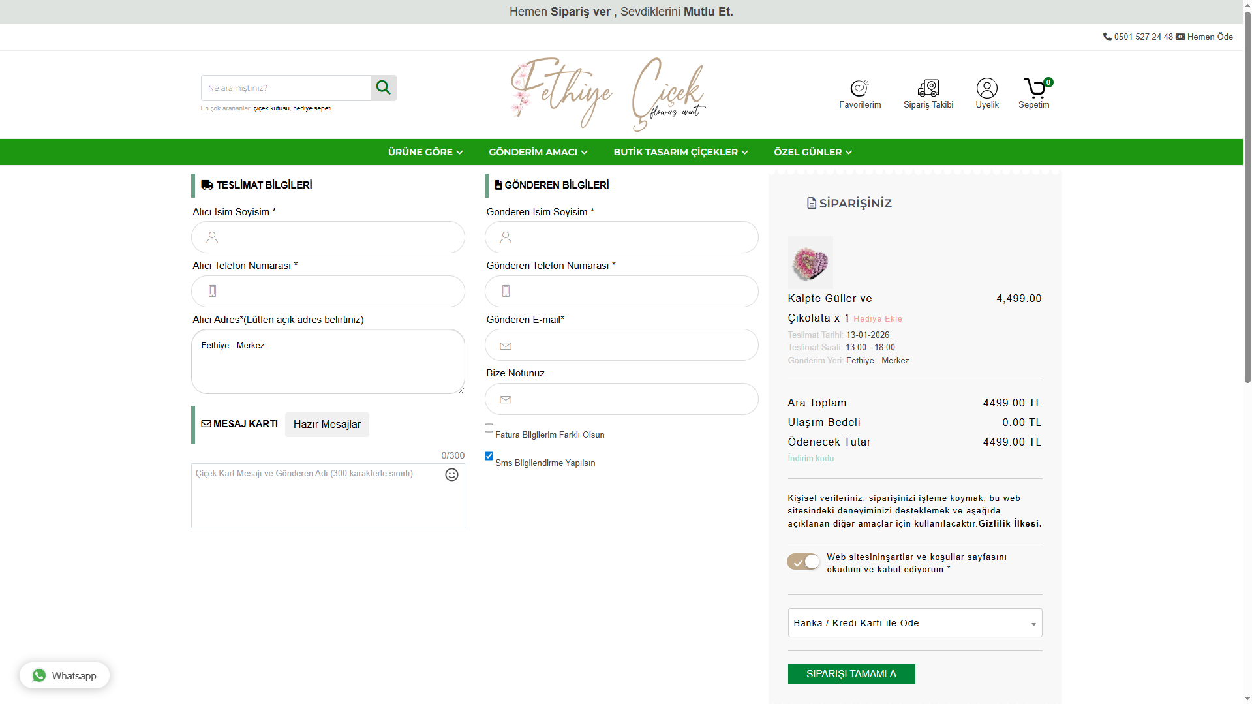1252x704 pixels.
Task: Click the SİPARİŞİ TAMAMLA button
Action: coord(851,674)
